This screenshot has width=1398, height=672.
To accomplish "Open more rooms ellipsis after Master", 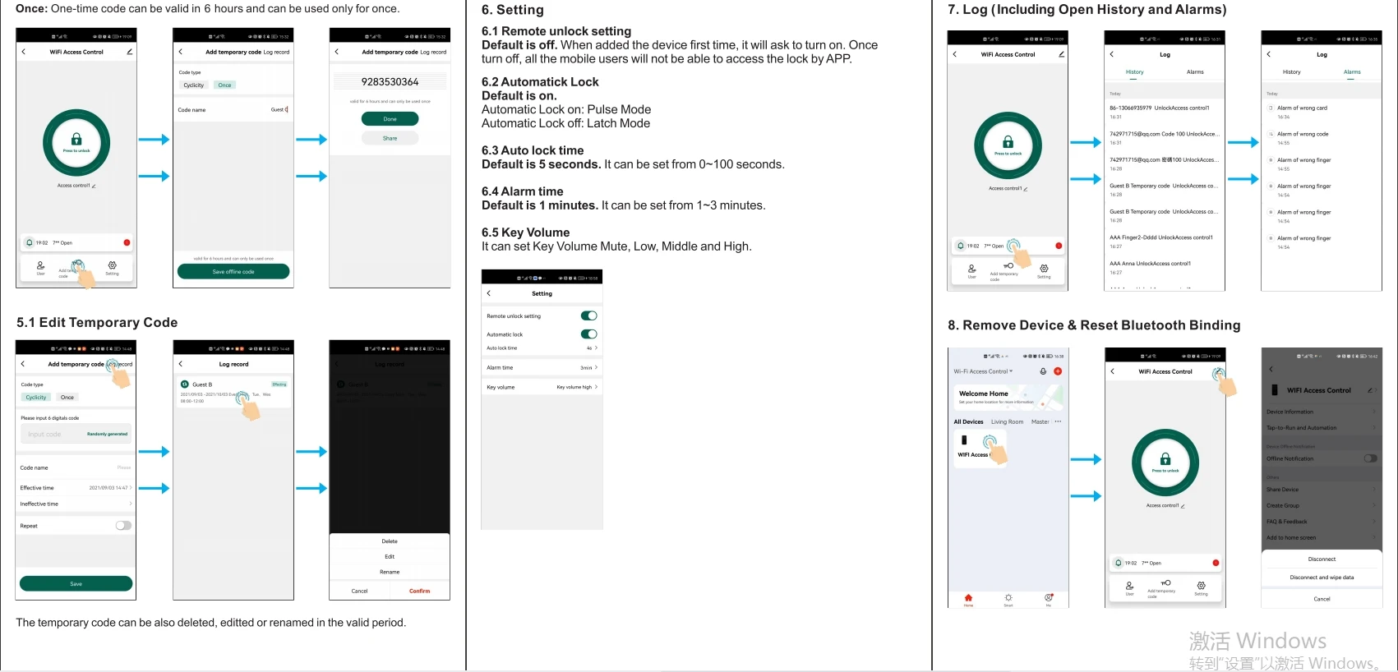I will pyautogui.click(x=1058, y=421).
